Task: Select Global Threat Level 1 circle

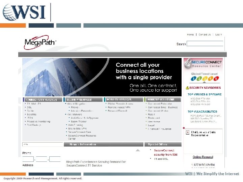Action: 194,79
